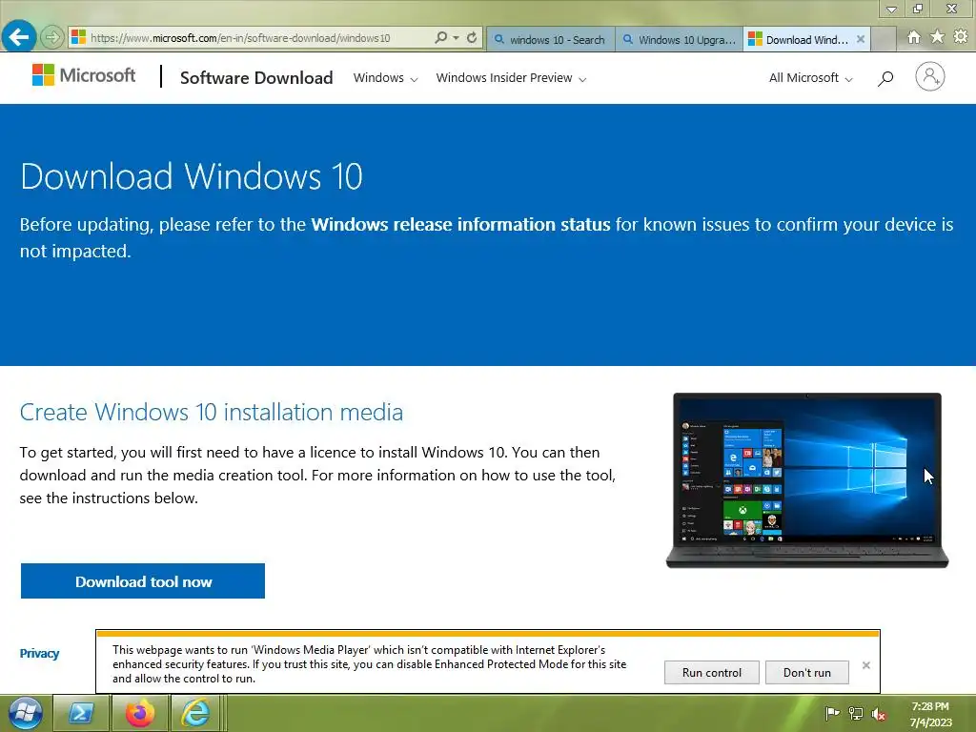976x732 pixels.
Task: Click the Software Download heading link
Action: [256, 78]
